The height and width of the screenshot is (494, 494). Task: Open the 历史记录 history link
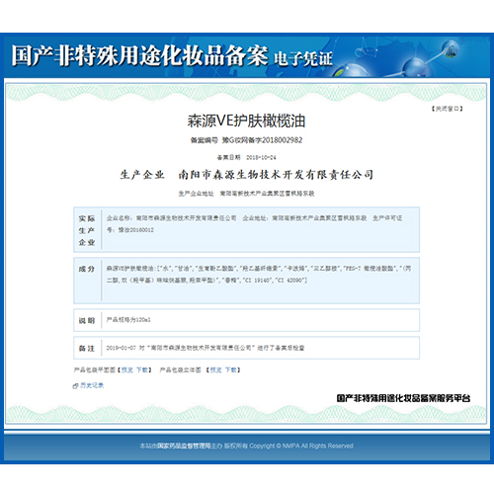[x=92, y=385]
